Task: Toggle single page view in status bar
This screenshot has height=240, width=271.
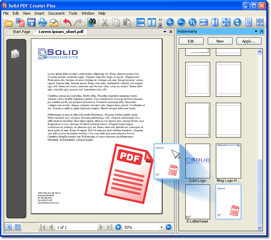Action: (x=9, y=227)
